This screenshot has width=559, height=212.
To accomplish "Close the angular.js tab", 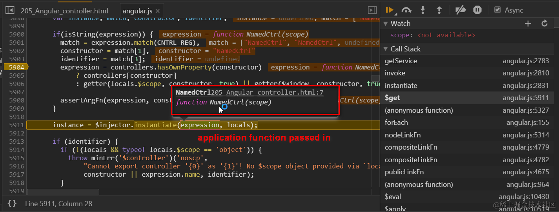I will 158,11.
